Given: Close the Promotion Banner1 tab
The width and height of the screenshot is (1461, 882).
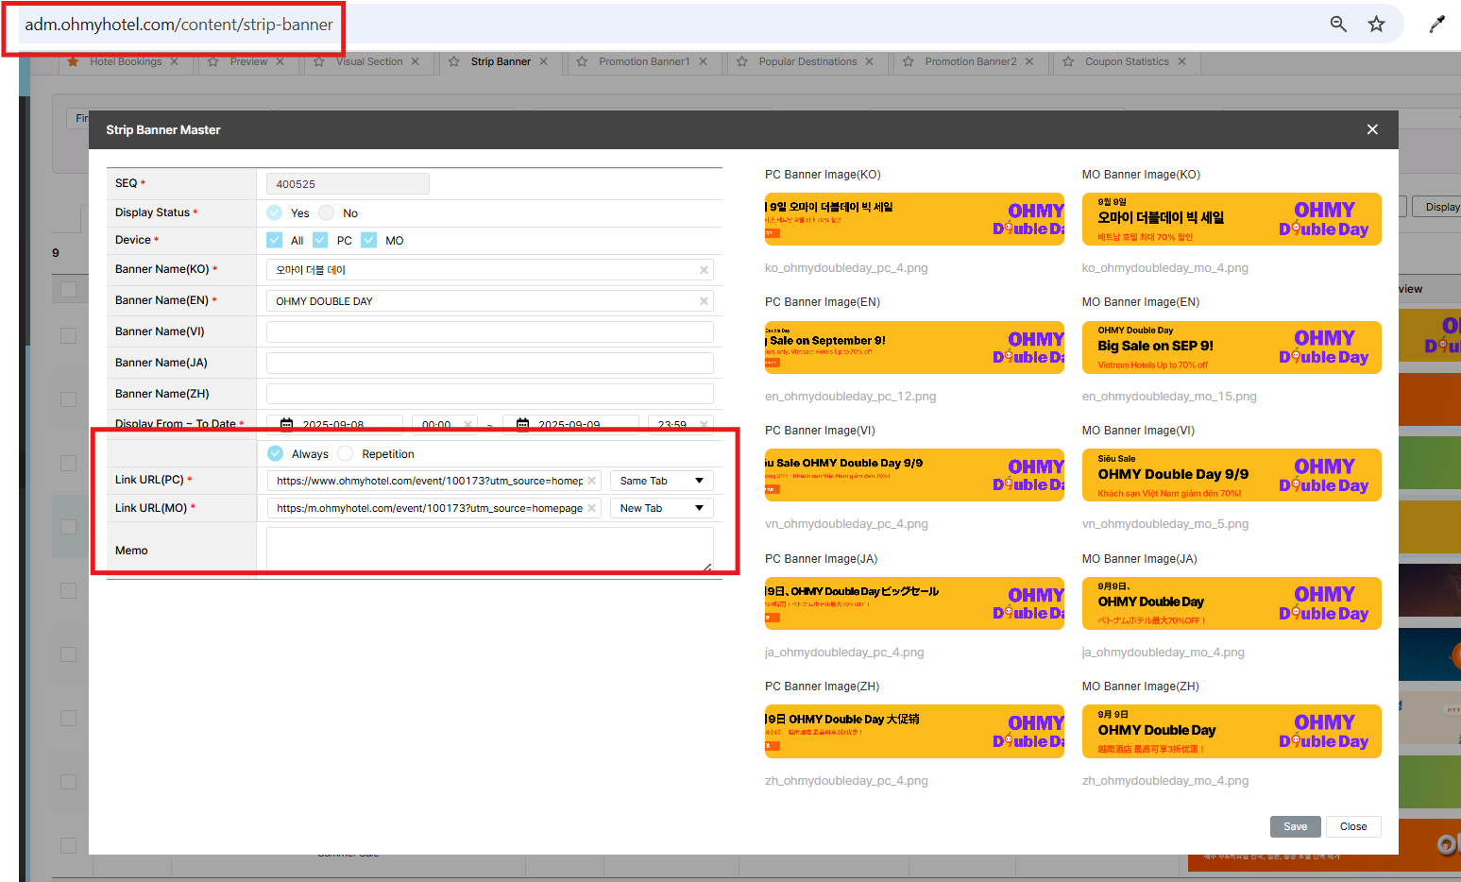Looking at the screenshot, I should [x=703, y=61].
